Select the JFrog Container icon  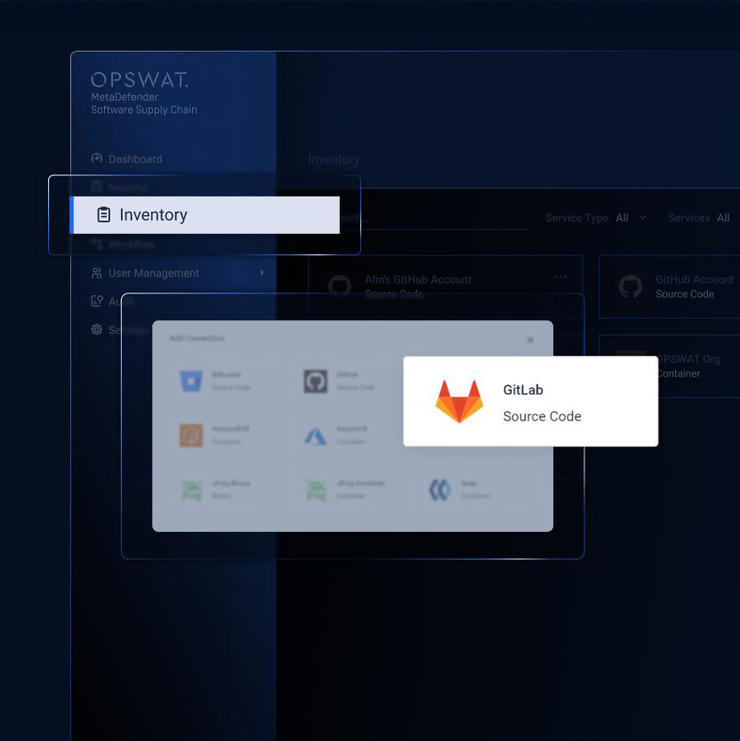point(316,489)
